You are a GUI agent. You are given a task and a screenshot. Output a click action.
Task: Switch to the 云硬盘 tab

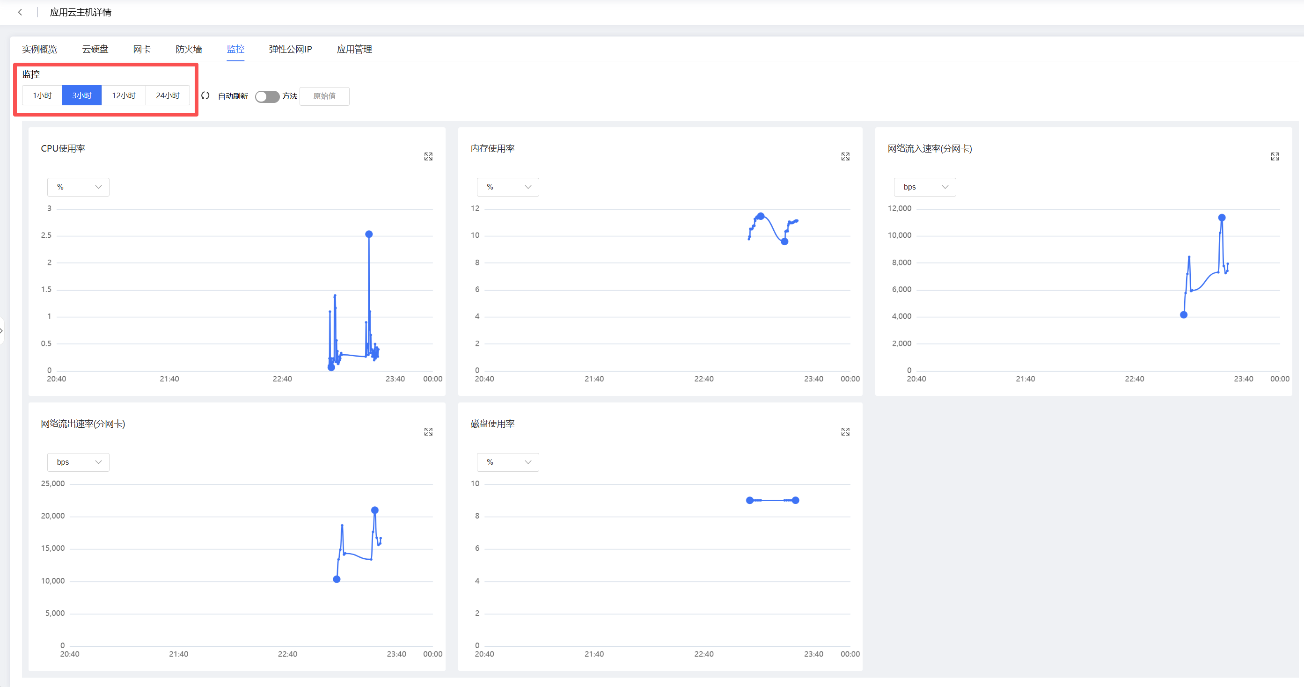(95, 49)
